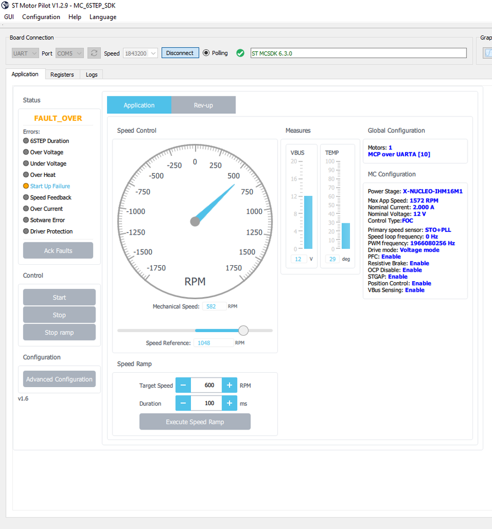
Task: Open the Configuration menu
Action: pyautogui.click(x=41, y=17)
